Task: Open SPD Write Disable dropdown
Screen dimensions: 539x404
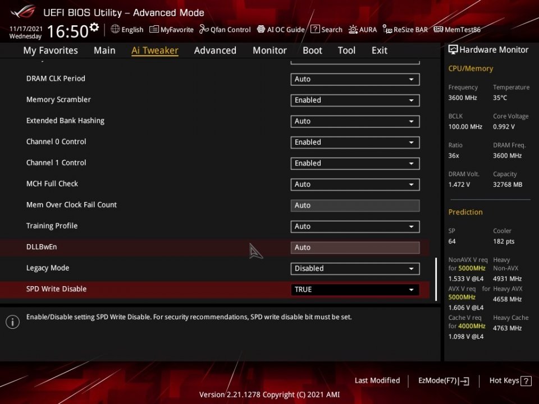Action: pyautogui.click(x=355, y=290)
